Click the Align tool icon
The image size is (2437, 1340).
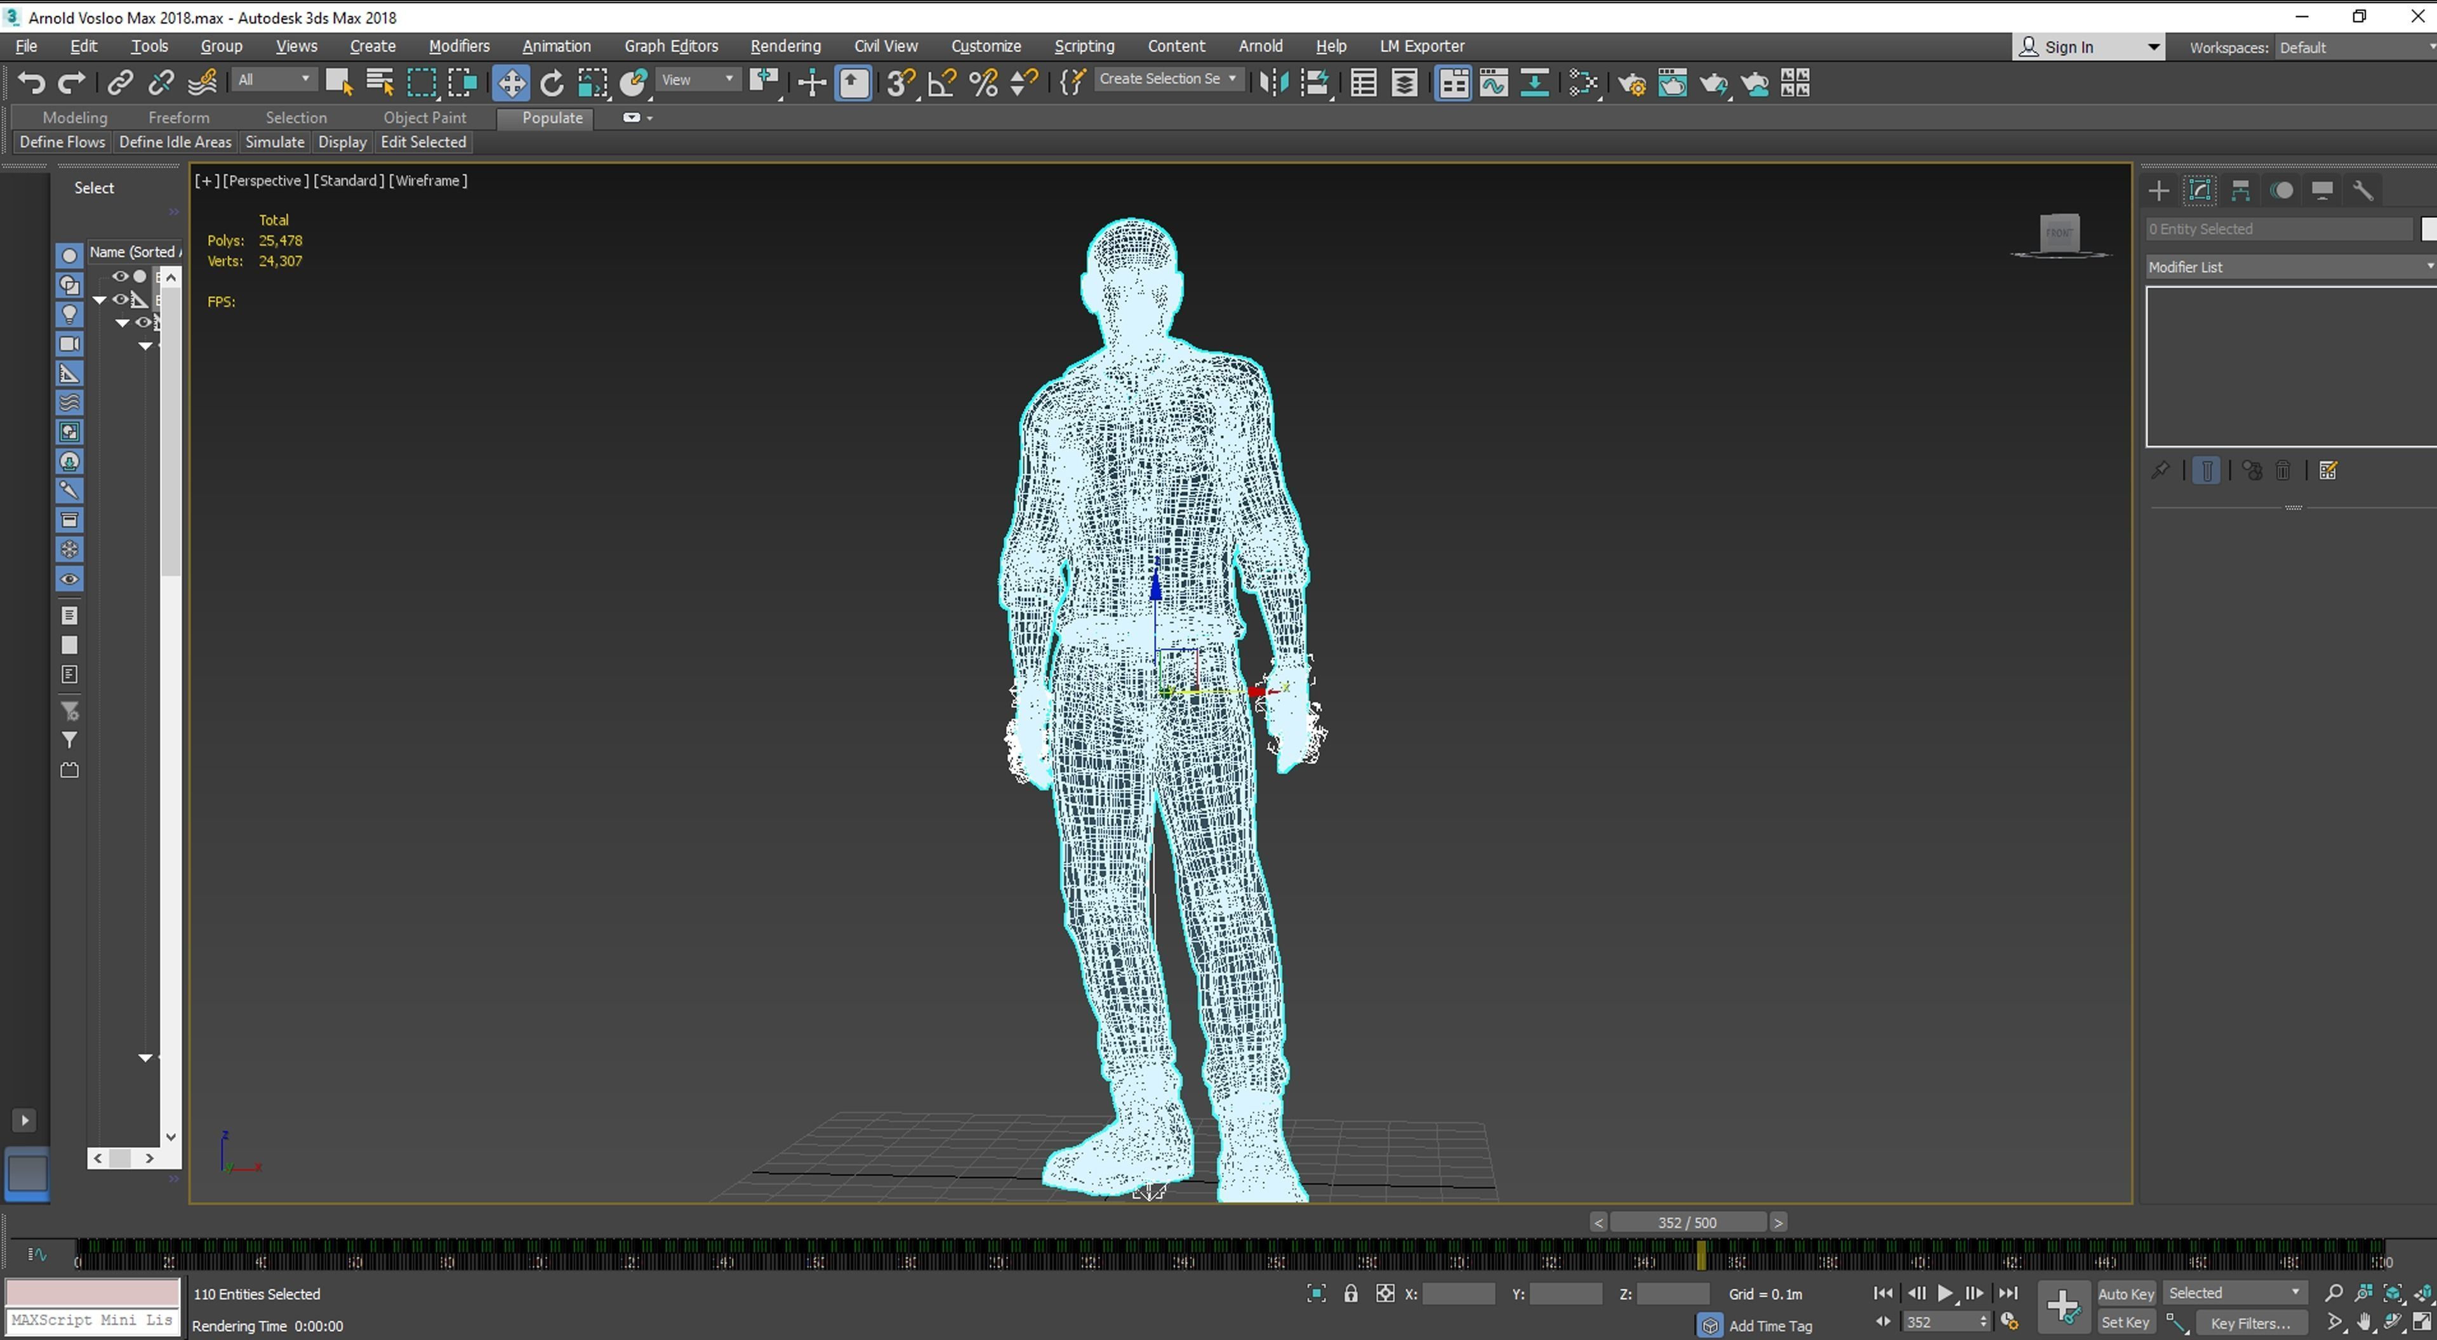click(x=1315, y=83)
